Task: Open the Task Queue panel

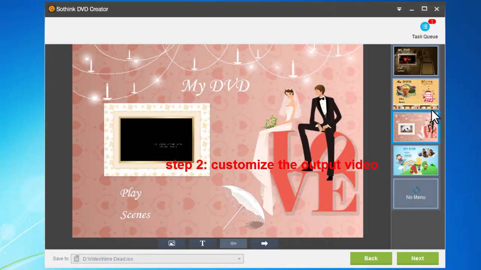Action: 425,30
